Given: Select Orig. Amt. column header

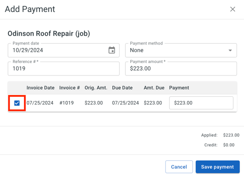Looking at the screenshot, I should [96, 88].
